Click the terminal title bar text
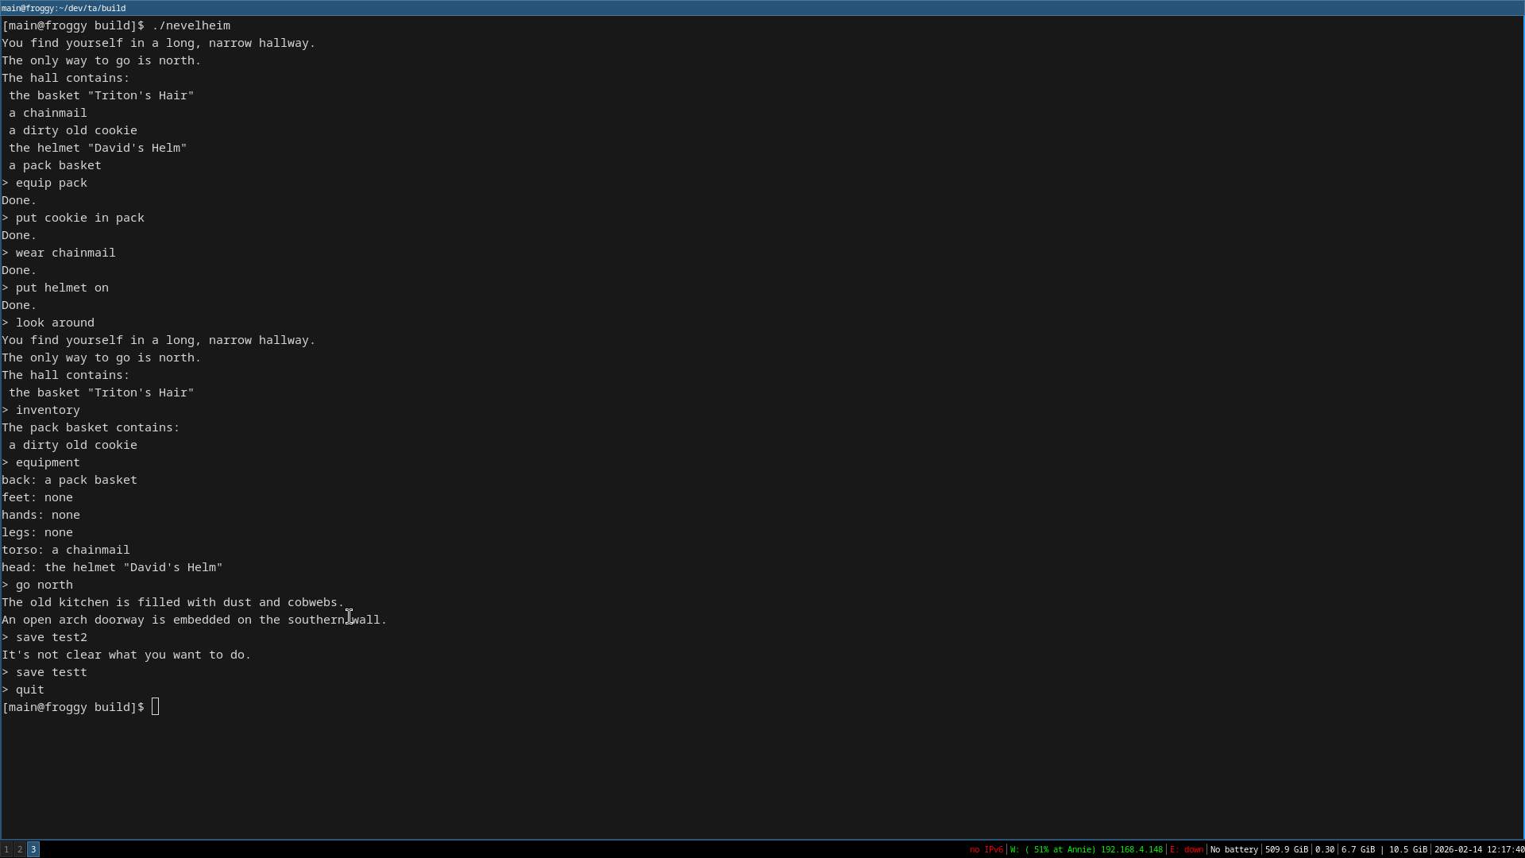 coord(64,8)
